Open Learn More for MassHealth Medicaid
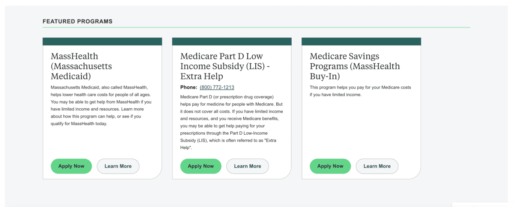This screenshot has height=207, width=514. (x=118, y=166)
